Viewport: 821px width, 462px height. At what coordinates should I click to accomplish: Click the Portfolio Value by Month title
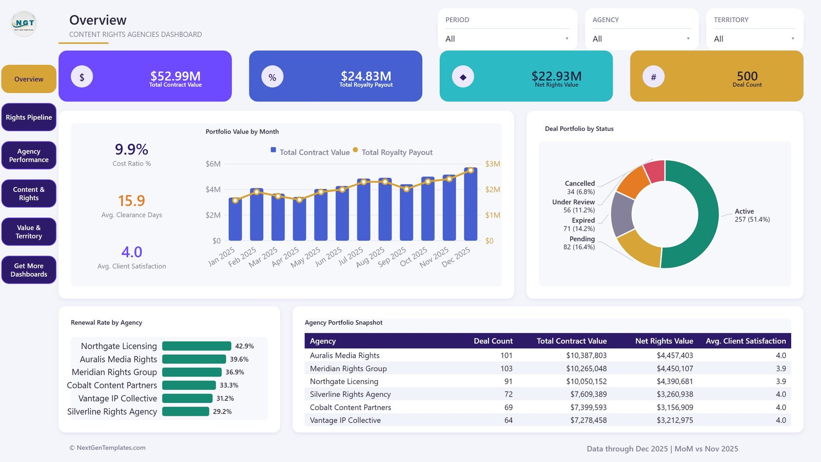click(x=242, y=131)
